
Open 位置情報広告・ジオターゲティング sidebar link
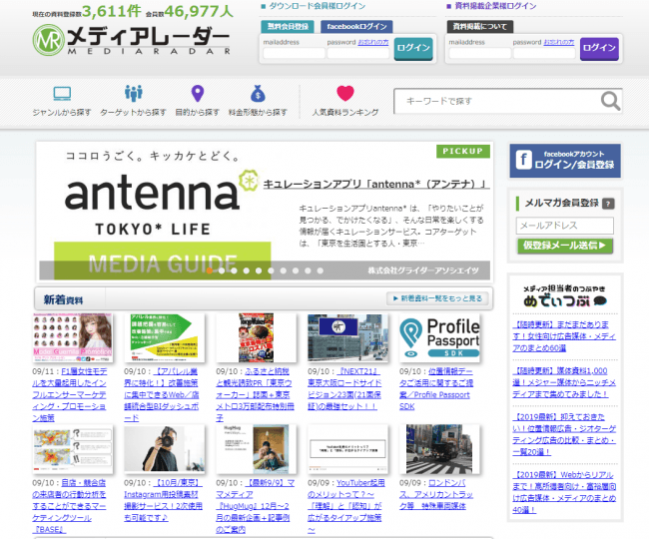coord(564,434)
